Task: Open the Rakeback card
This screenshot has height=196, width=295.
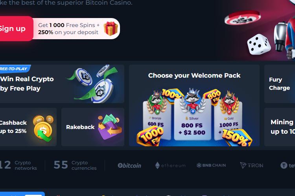Action: click(93, 127)
